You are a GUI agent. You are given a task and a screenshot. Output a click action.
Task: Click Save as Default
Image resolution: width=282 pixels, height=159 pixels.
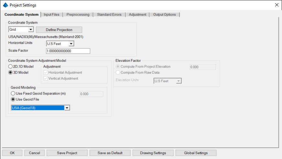(110, 153)
